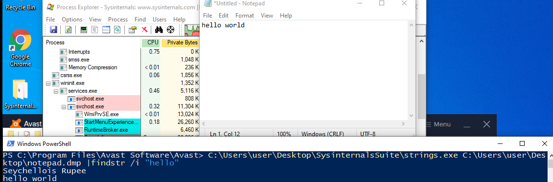Open Google Chrome desktop shortcut
This screenshot has height=182, width=553.
pos(21,48)
